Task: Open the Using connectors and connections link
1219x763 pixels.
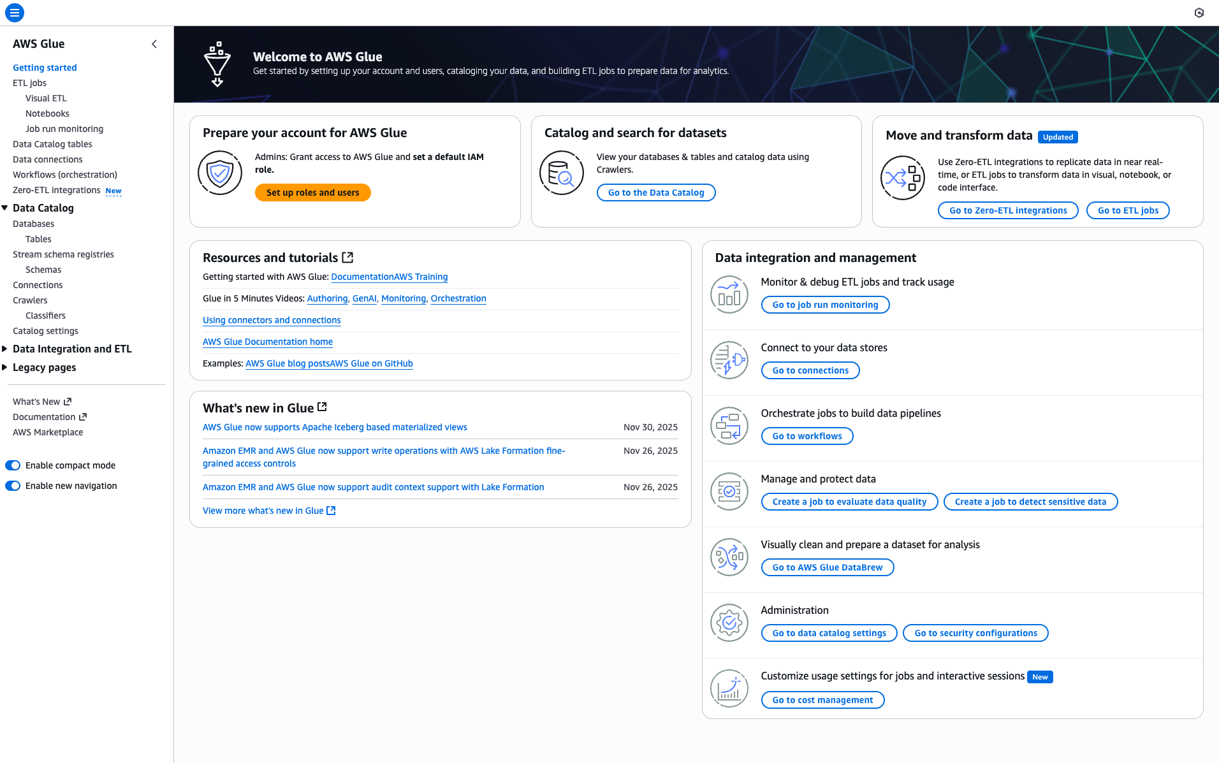Action: 271,319
